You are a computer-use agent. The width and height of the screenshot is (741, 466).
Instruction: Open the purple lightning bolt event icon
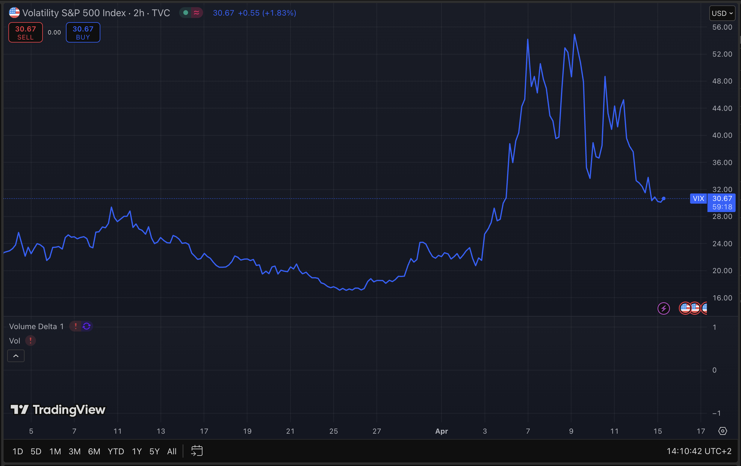663,308
